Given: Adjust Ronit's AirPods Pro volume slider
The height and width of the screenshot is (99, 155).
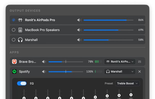Looking at the screenshot, I should (109, 20).
